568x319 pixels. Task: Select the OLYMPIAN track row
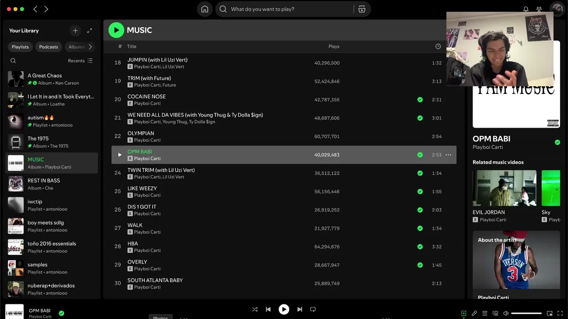(284, 136)
